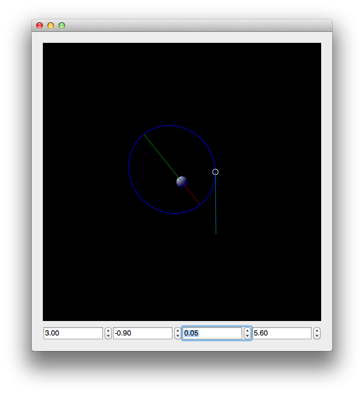364x395 pixels.
Task: Close the window with the red button
Action: tap(40, 26)
